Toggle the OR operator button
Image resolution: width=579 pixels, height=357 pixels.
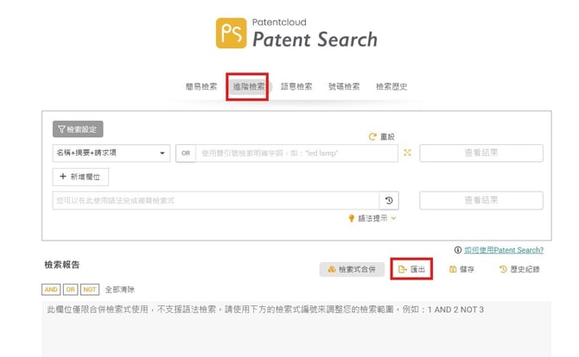click(186, 153)
